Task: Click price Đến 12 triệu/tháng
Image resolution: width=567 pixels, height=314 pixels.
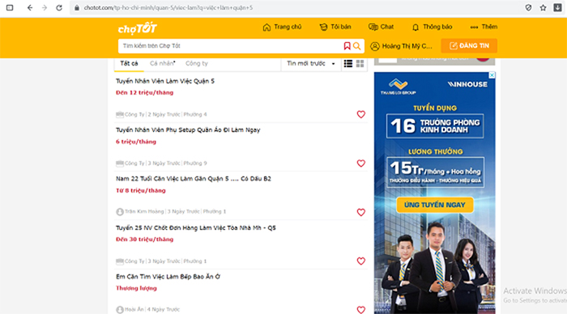Action: pyautogui.click(x=145, y=93)
